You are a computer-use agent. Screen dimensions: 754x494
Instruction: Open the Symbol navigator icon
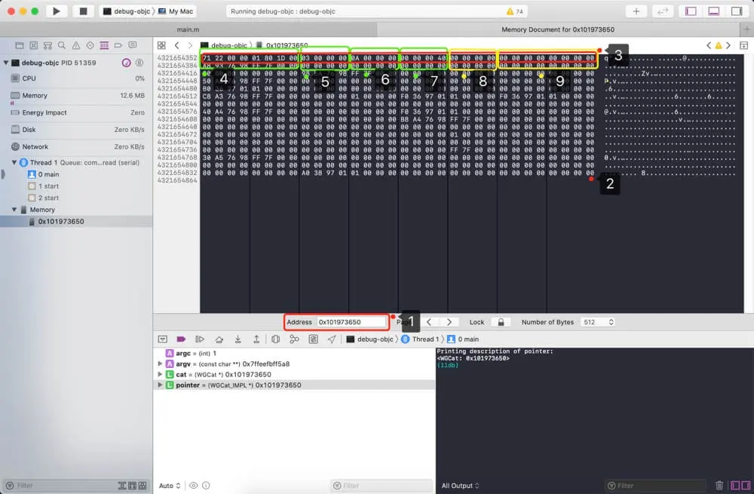click(x=48, y=45)
